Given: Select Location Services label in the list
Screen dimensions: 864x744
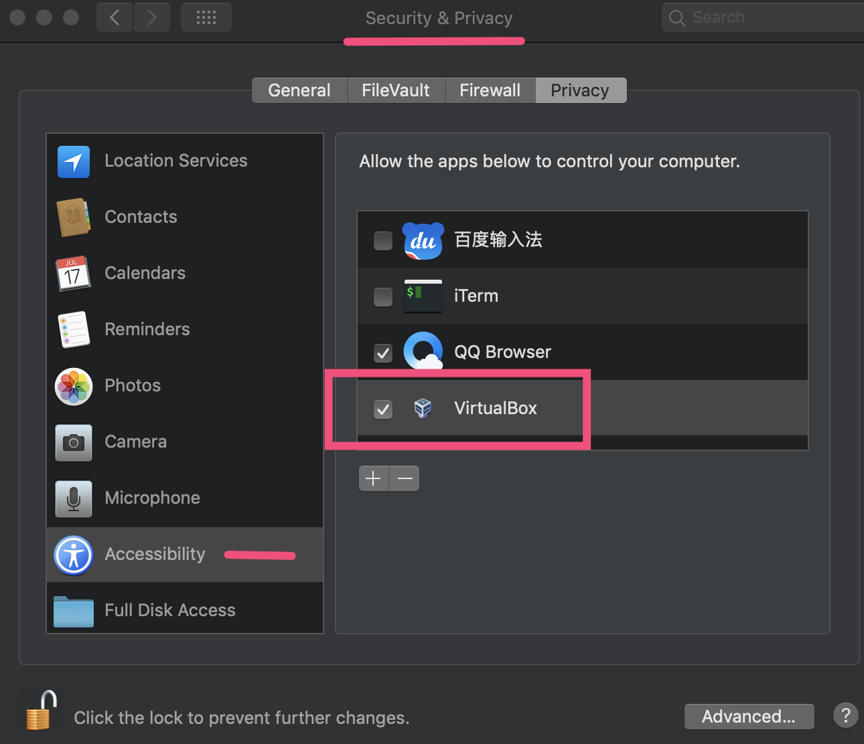Looking at the screenshot, I should [x=176, y=161].
